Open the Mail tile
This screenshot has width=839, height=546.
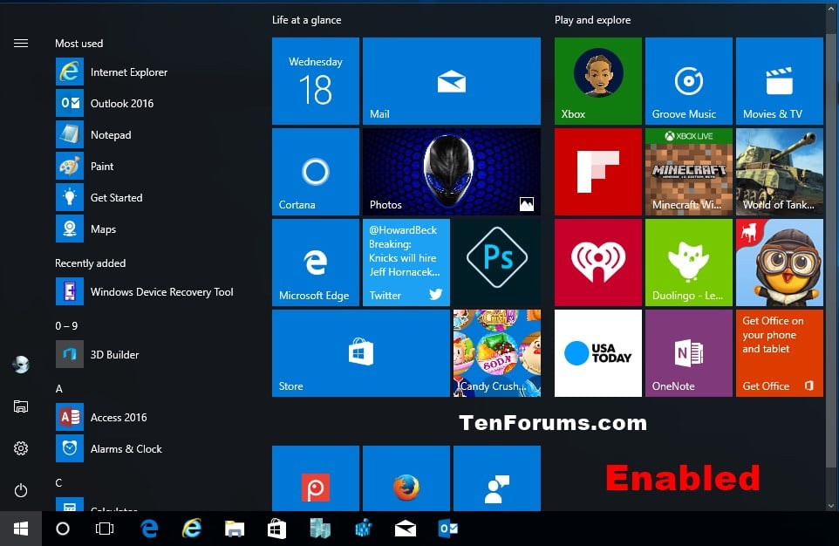(x=452, y=81)
